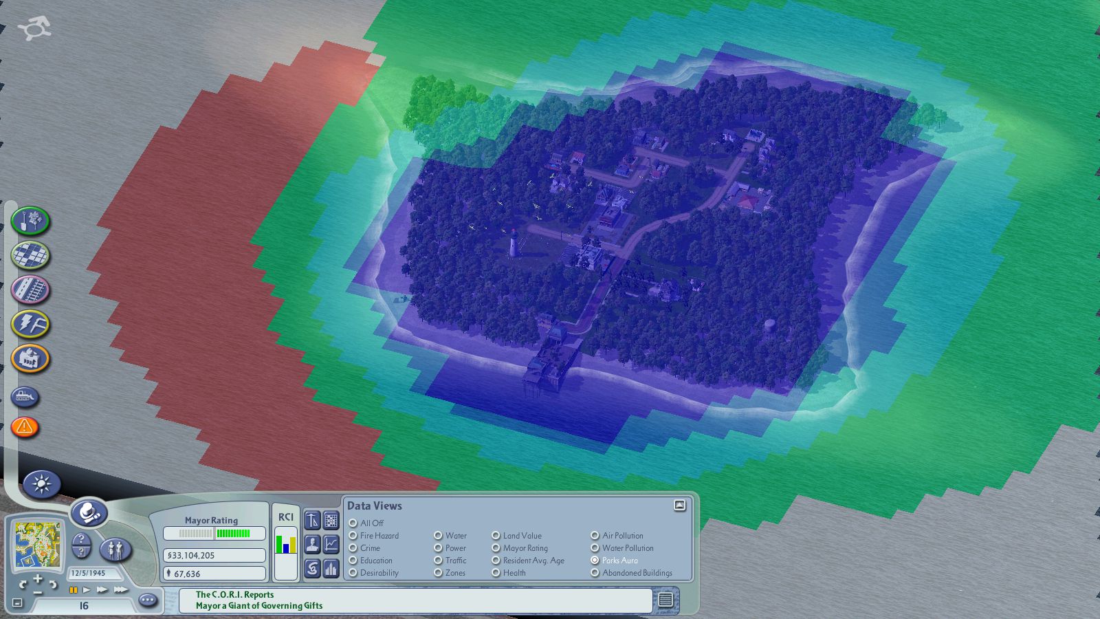The width and height of the screenshot is (1100, 619).
Task: Click the Mayor Rating meter bar
Action: 214,533
